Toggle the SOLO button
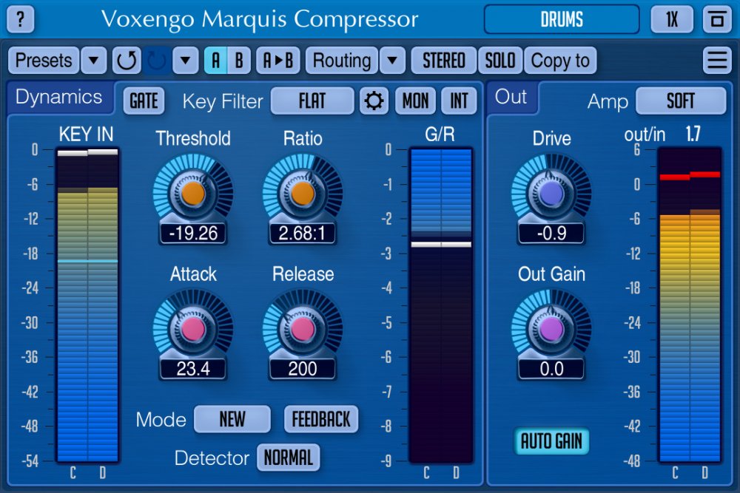The image size is (740, 493). 500,61
